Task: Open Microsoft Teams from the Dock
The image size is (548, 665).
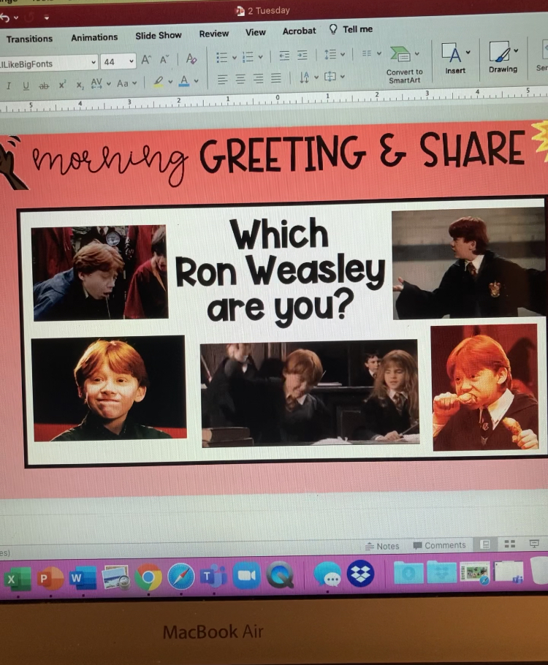Action: 214,576
